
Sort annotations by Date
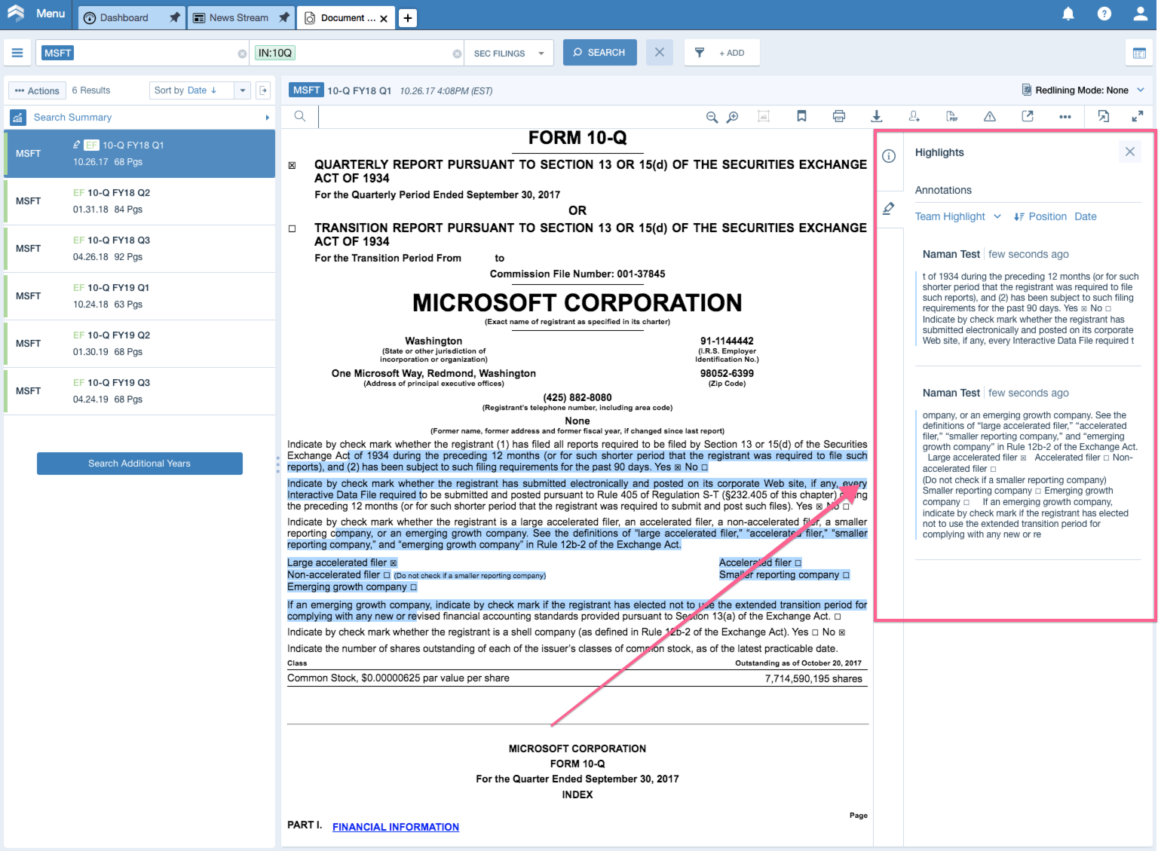[x=1086, y=217]
